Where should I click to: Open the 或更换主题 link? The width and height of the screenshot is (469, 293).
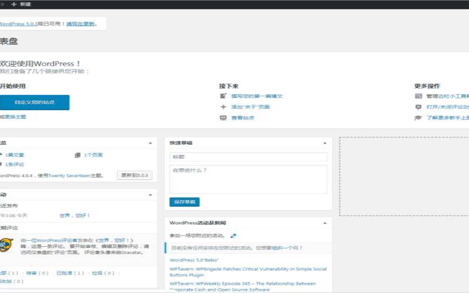coord(13,117)
